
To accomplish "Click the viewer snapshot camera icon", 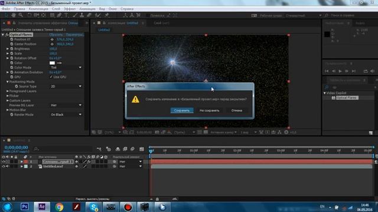I will [157, 132].
